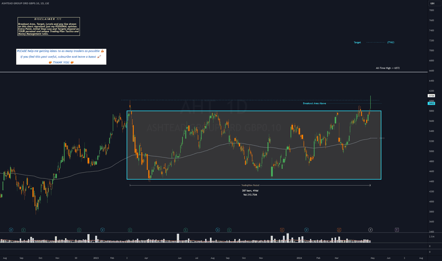The height and width of the screenshot is (261, 442).
Task: Click the 287 bars, 416d text
Action: click(x=250, y=191)
